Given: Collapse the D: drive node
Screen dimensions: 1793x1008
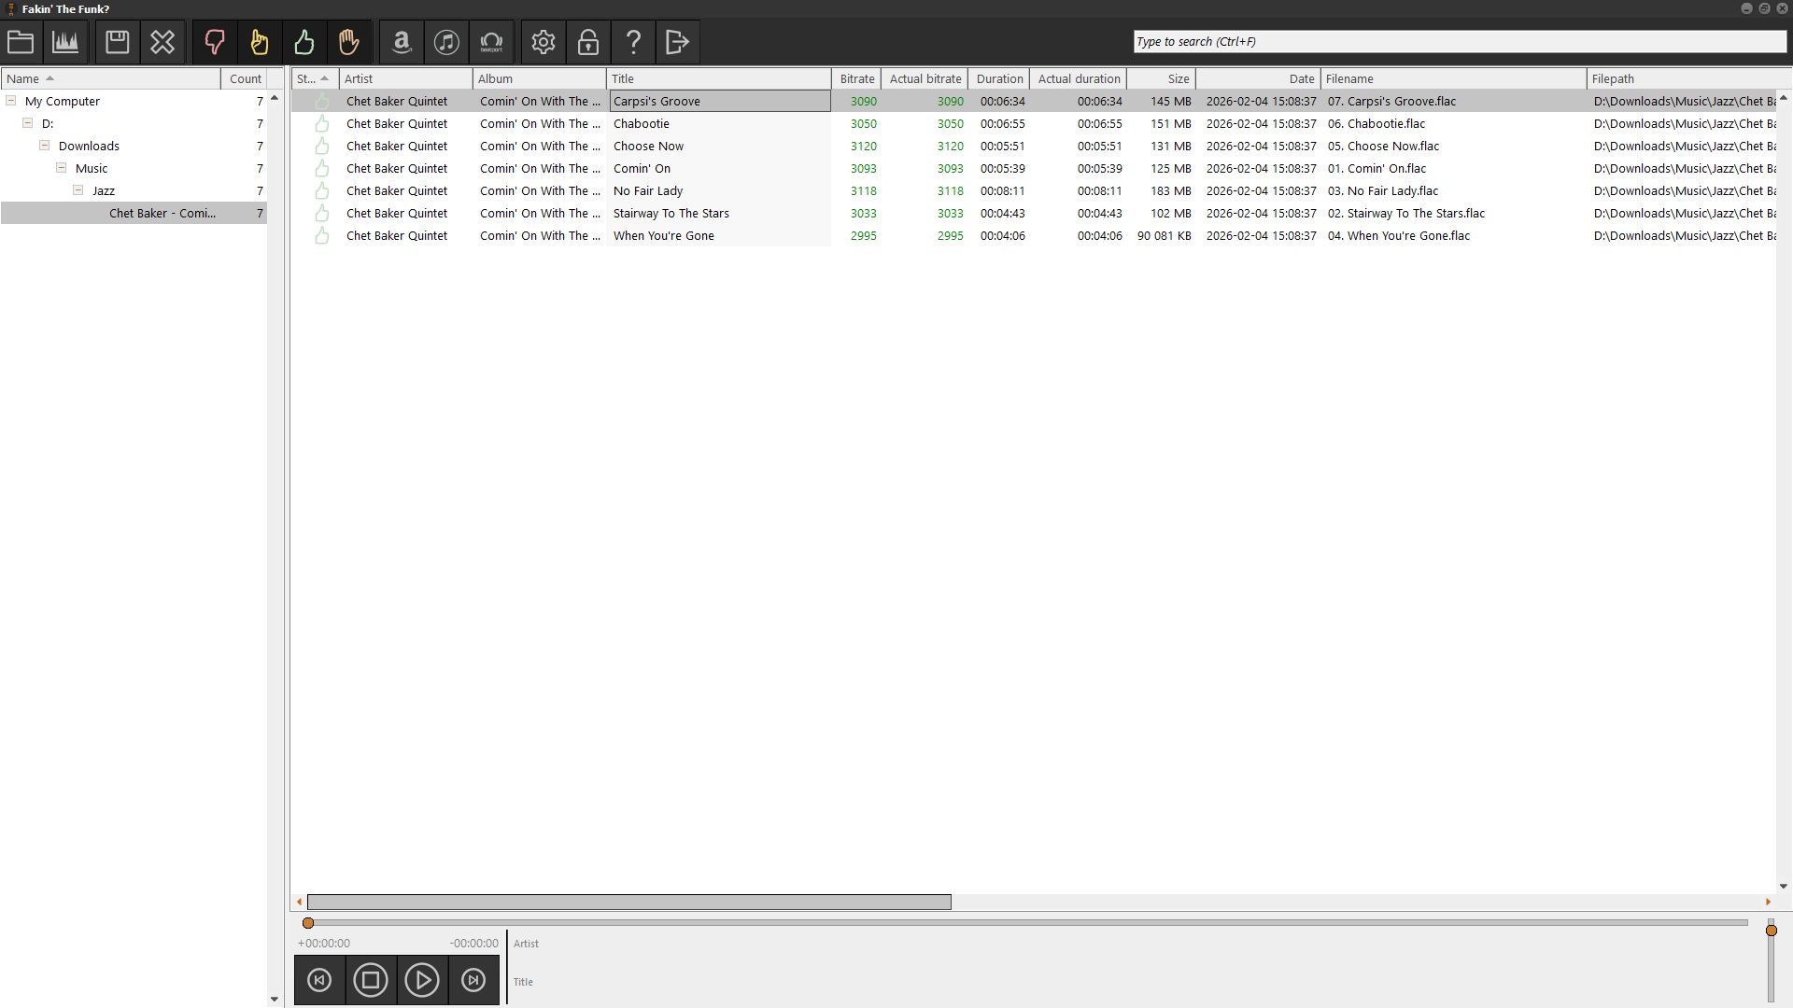Looking at the screenshot, I should click(28, 123).
